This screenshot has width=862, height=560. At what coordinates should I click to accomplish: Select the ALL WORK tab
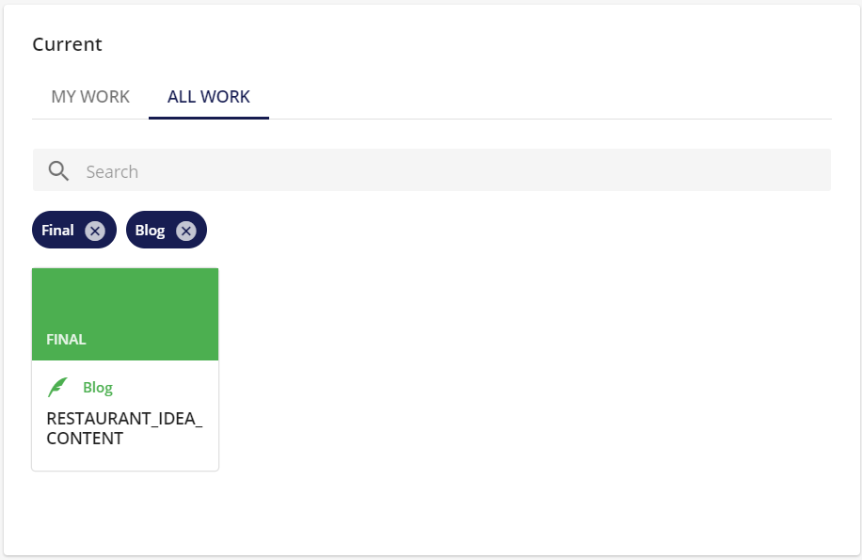pyautogui.click(x=208, y=96)
